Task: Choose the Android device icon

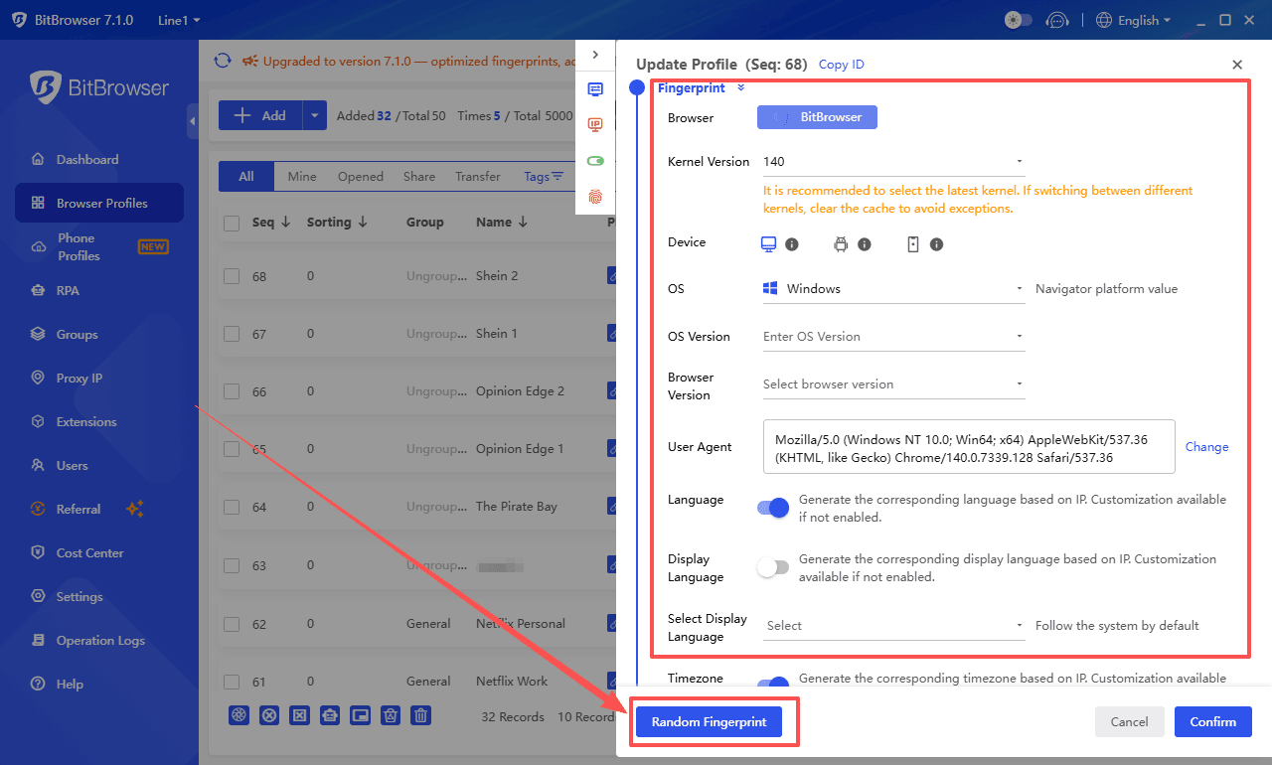Action: pos(841,243)
